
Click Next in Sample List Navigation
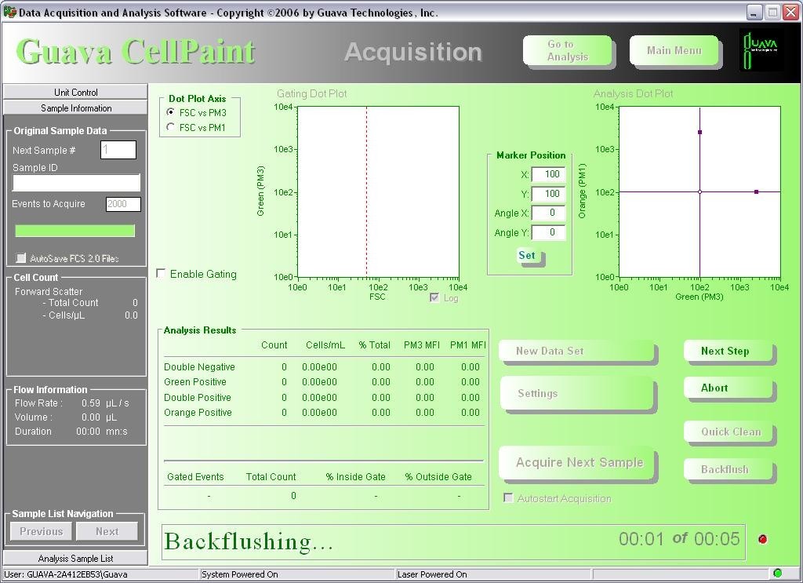pos(107,531)
